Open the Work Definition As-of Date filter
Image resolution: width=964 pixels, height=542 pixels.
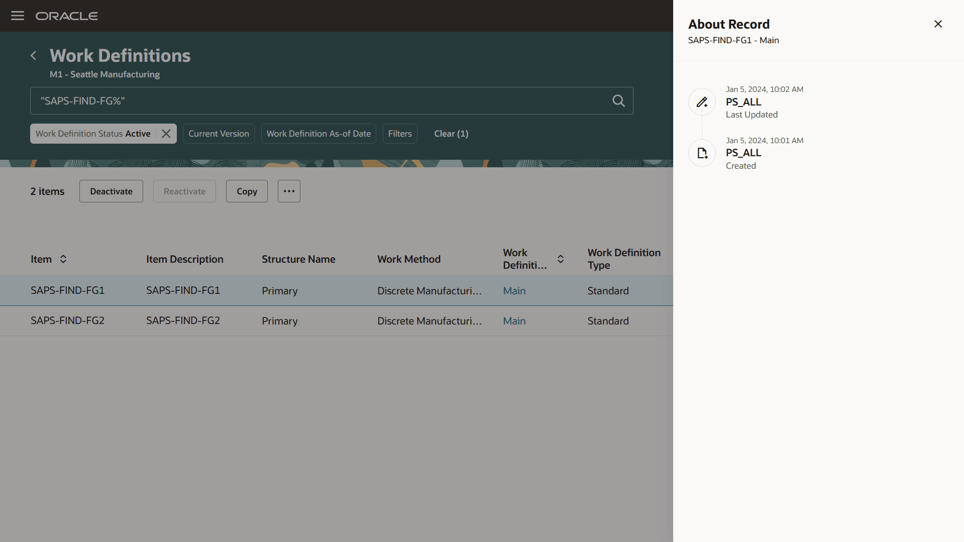[318, 134]
